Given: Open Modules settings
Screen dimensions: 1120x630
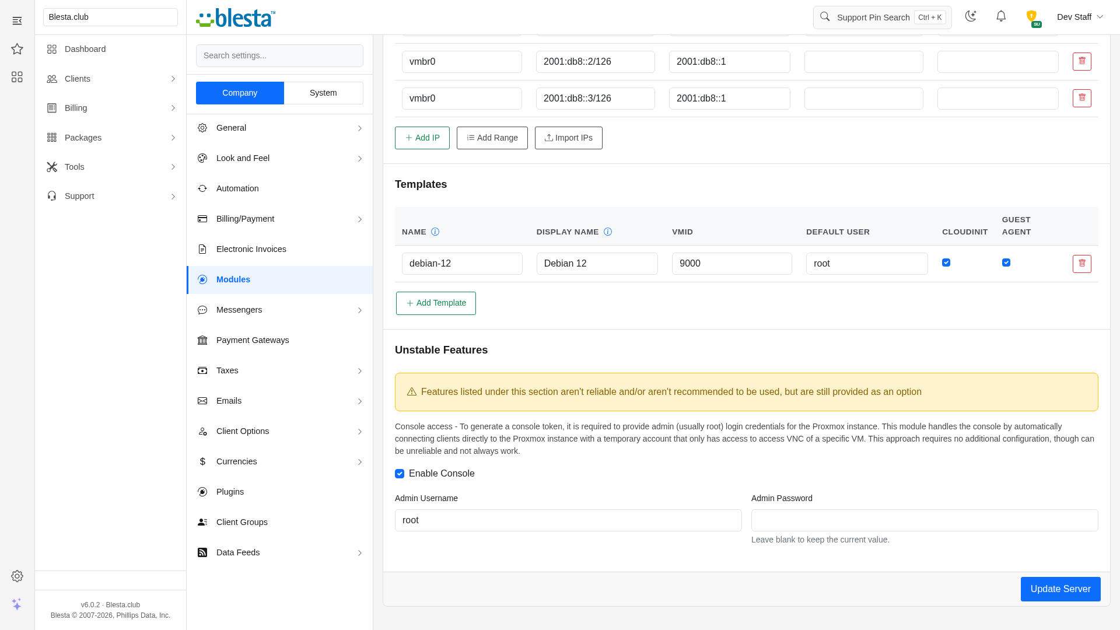Looking at the screenshot, I should pos(280,279).
